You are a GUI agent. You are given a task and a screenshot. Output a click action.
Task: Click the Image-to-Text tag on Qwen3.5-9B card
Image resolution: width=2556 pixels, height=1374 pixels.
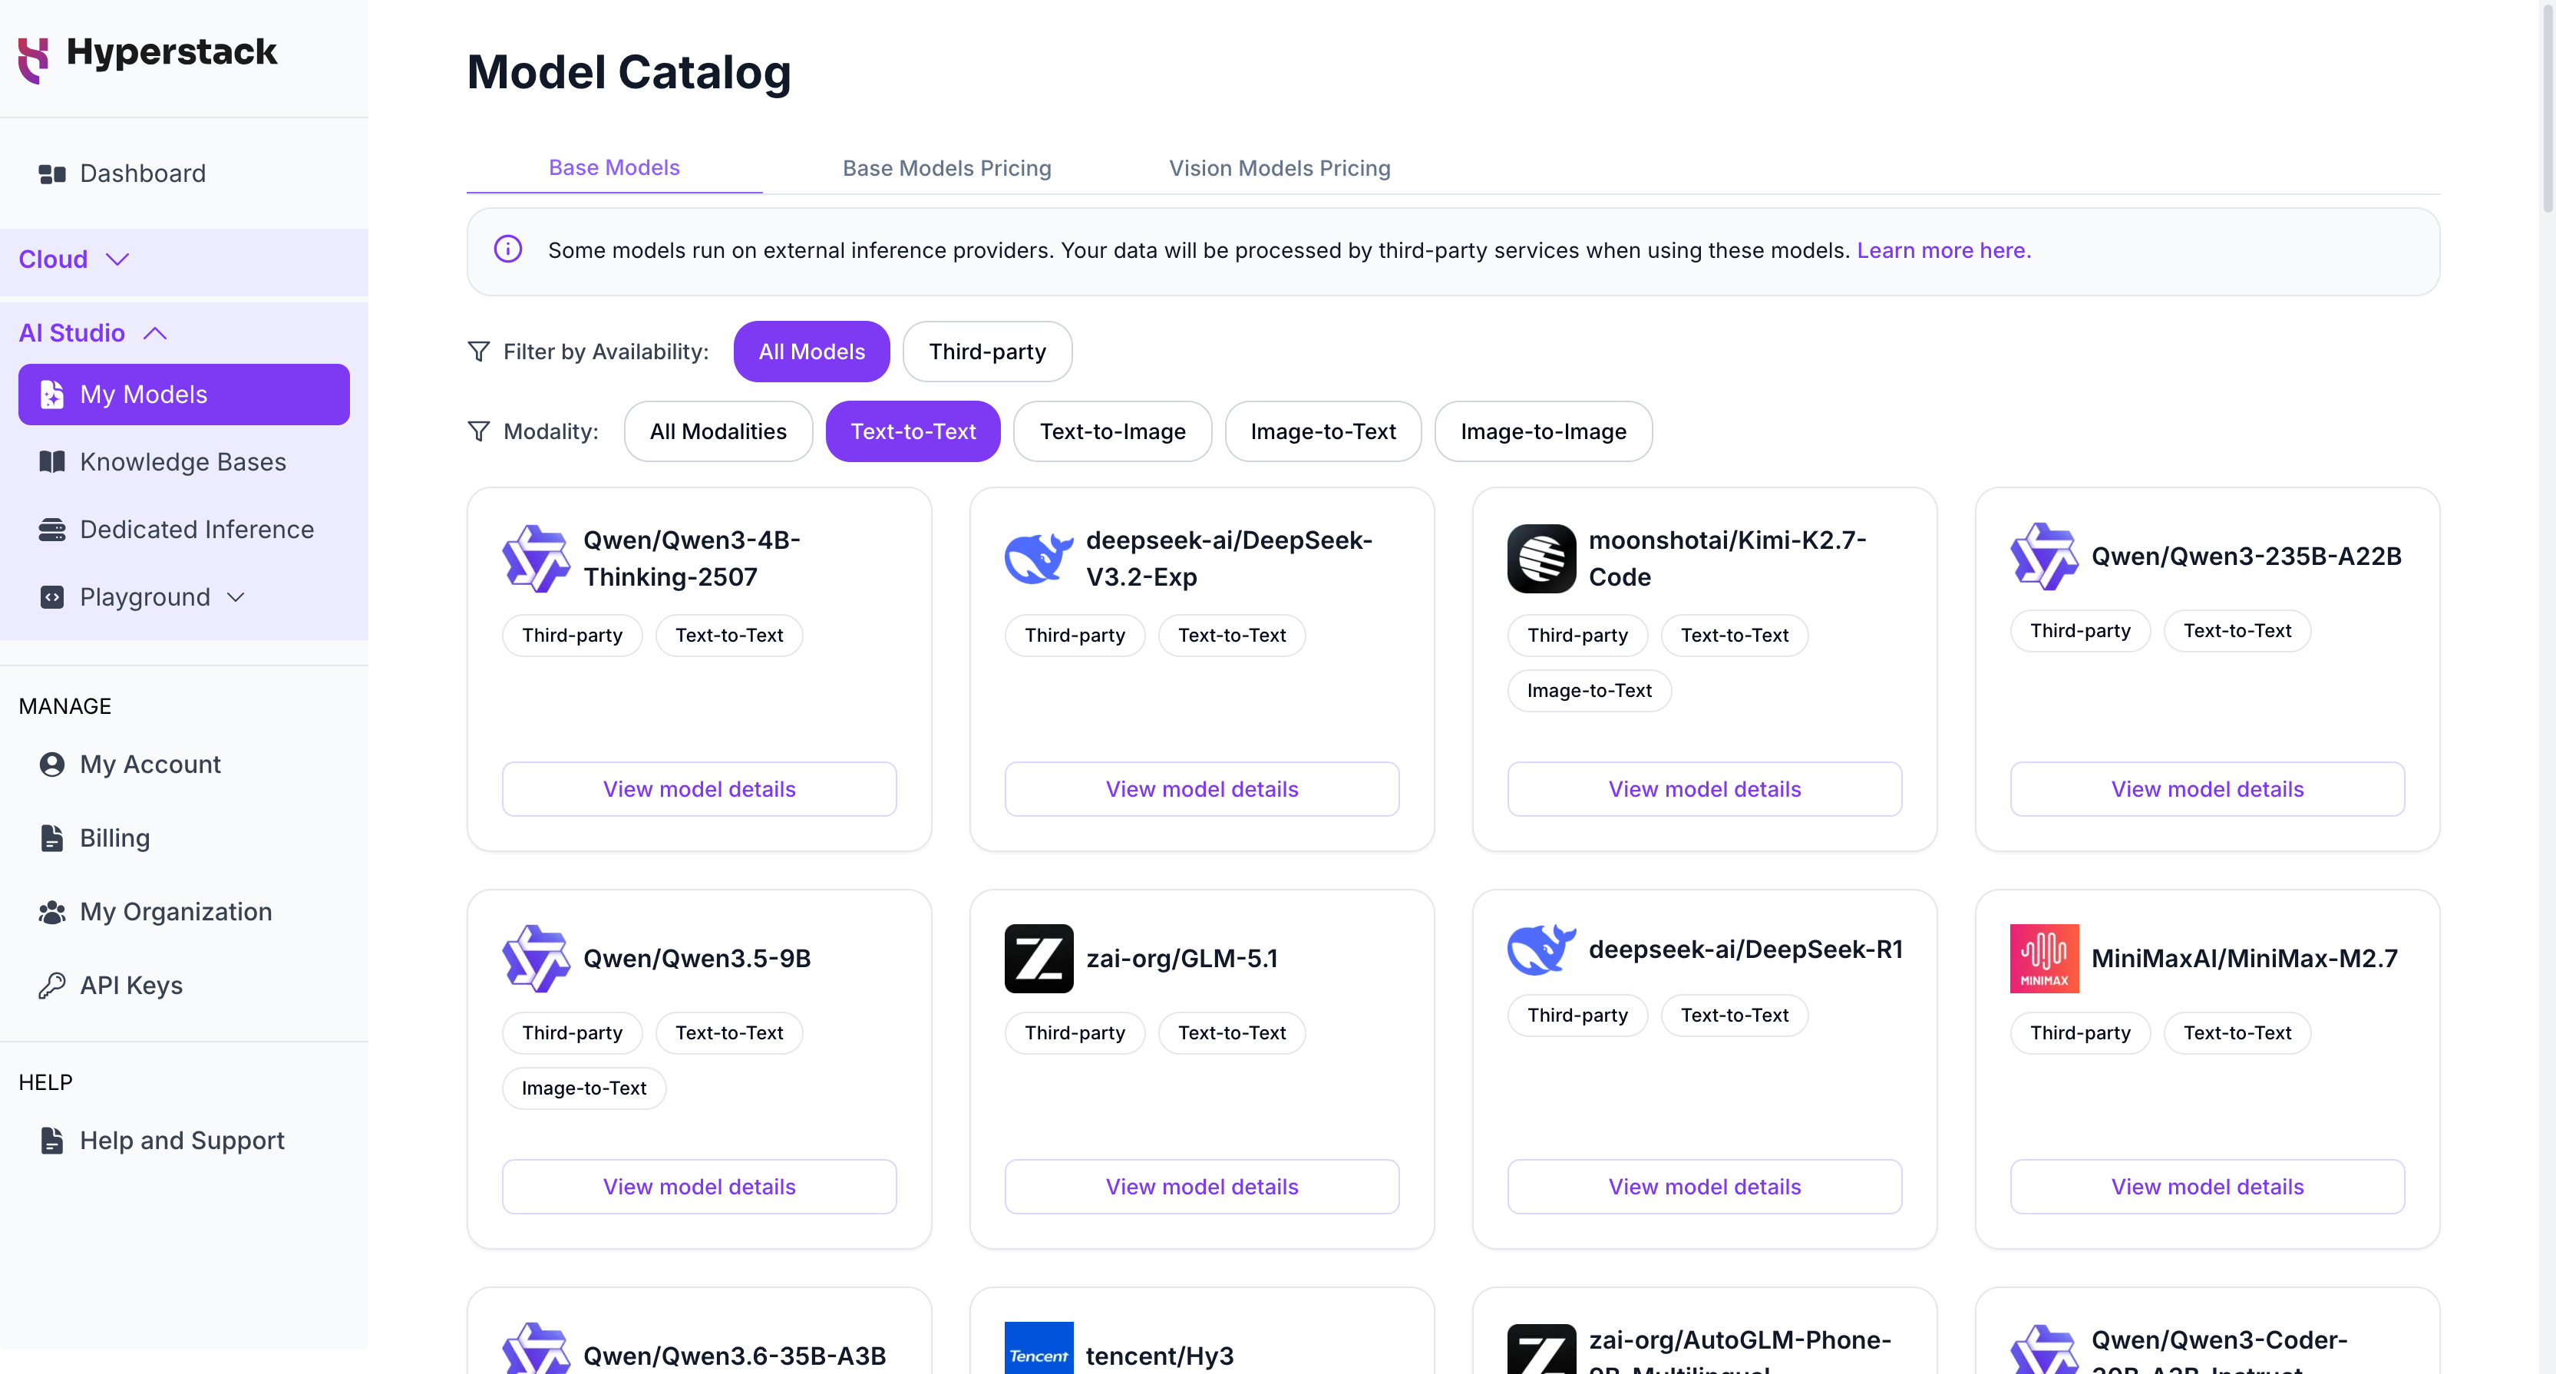click(x=583, y=1088)
